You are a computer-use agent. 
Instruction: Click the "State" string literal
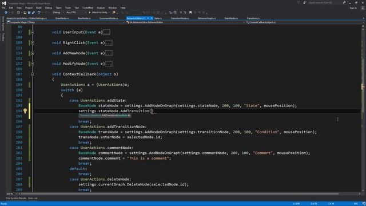252,105
